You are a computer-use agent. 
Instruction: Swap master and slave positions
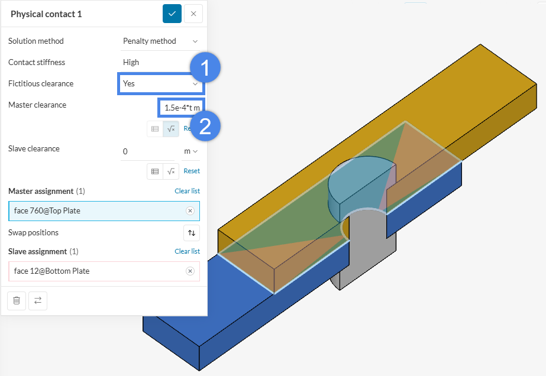pyautogui.click(x=191, y=233)
